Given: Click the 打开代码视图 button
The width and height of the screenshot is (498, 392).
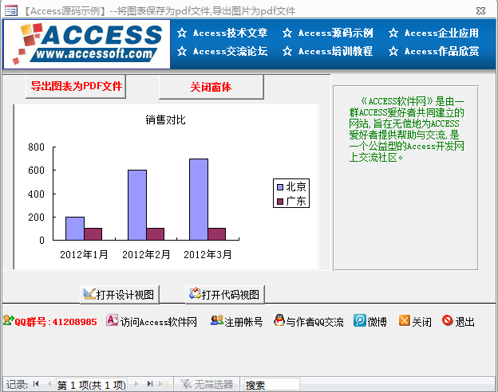Looking at the screenshot, I should (x=225, y=295).
